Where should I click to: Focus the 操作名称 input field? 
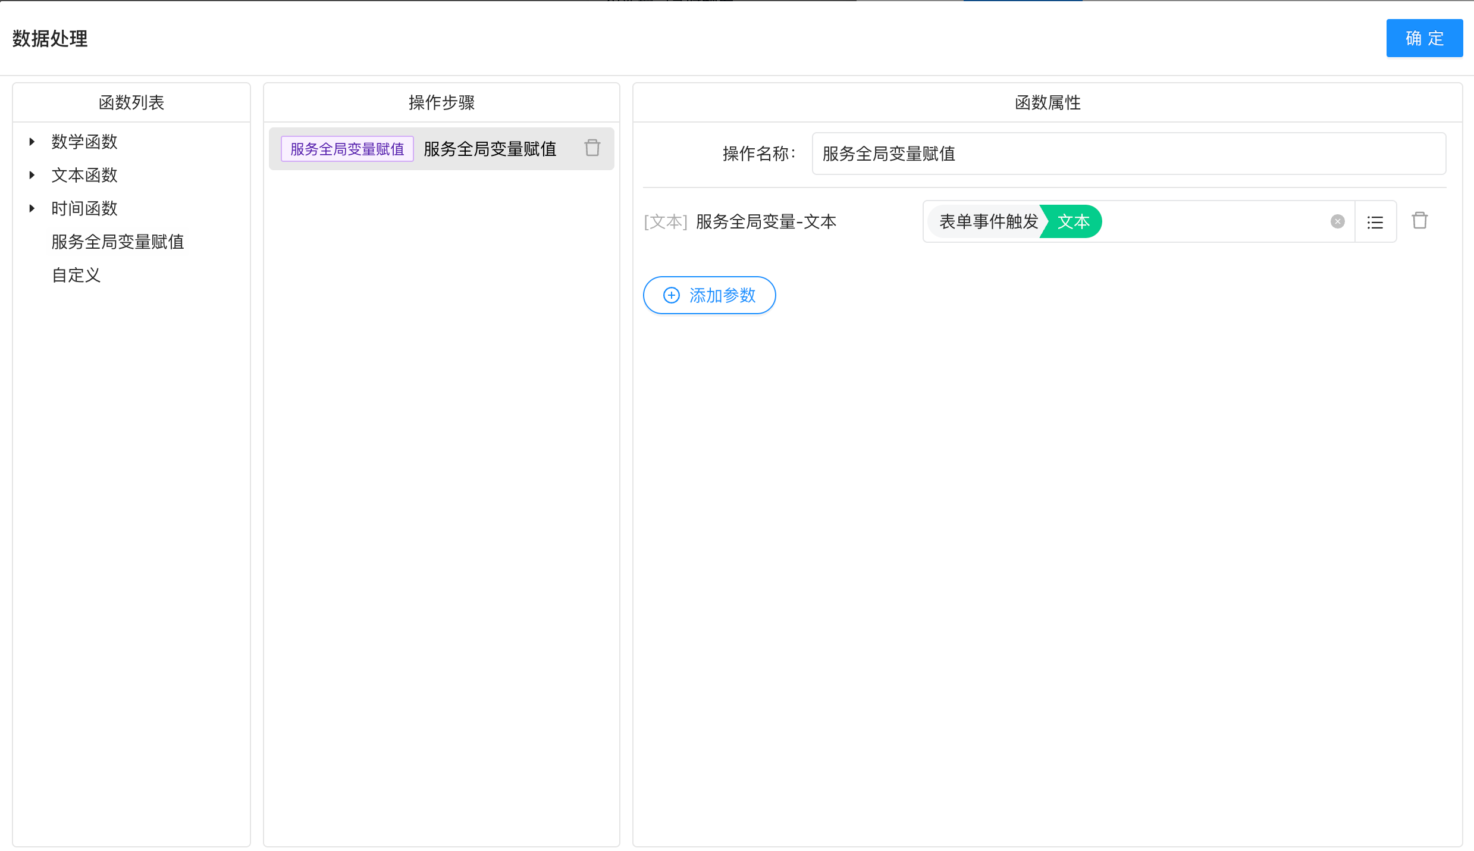pos(1128,154)
